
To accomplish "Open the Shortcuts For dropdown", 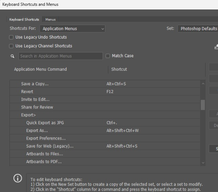I will click(x=72, y=29).
